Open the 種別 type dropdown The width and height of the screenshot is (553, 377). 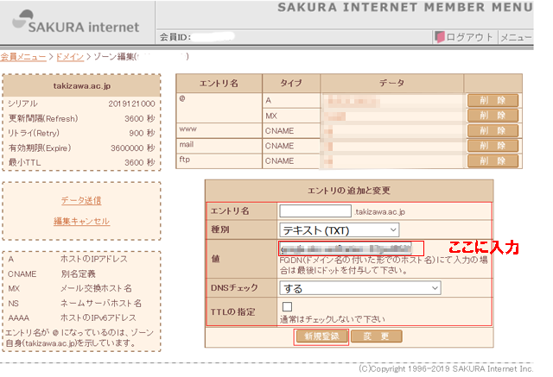(339, 230)
